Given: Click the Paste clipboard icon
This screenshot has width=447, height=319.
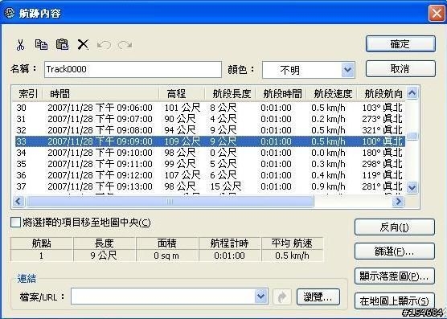Looking at the screenshot, I should click(63, 44).
